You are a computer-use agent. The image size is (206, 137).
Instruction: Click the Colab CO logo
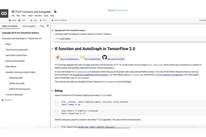coord(4,13)
